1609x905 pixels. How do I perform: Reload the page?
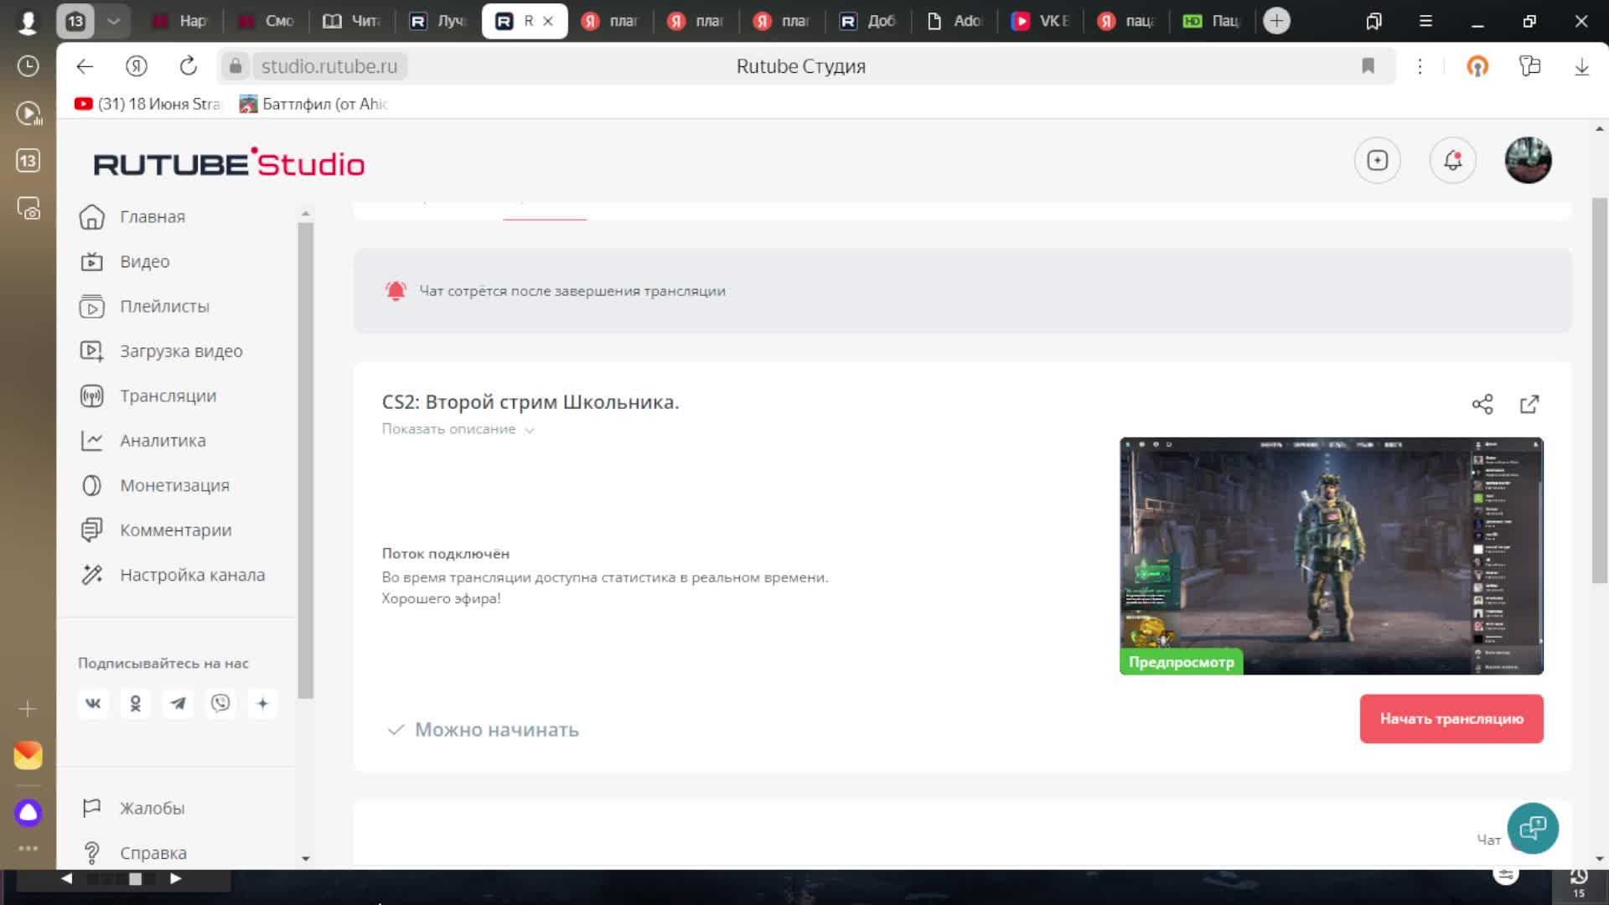pos(189,66)
